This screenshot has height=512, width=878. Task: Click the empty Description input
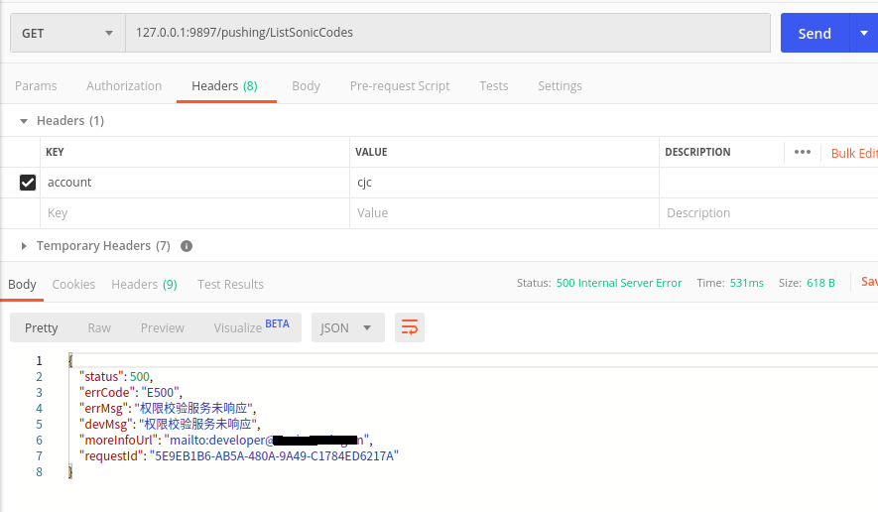(768, 213)
